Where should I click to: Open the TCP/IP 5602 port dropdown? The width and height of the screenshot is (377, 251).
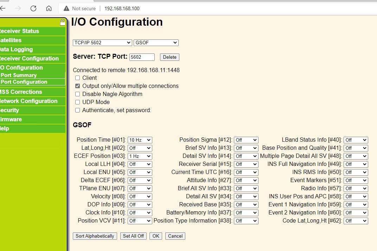(102, 43)
